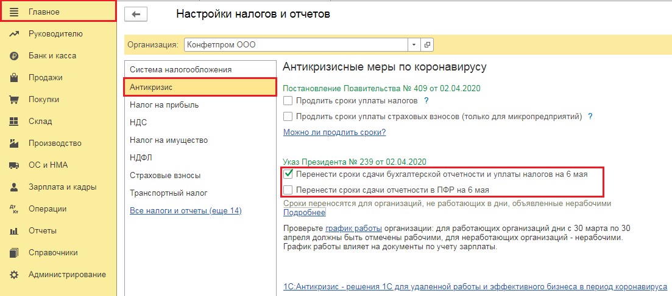This screenshot has height=296, width=672.
Task: Click into the Организация field Конфетпром ООО
Action: pyautogui.click(x=295, y=44)
